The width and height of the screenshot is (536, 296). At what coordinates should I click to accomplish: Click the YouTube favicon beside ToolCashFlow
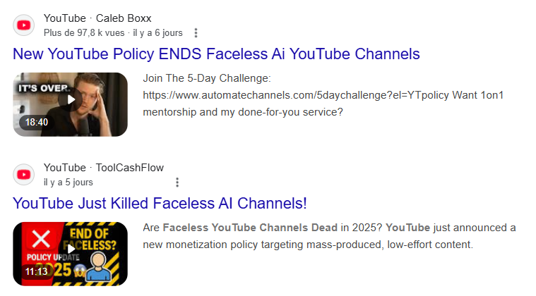[x=23, y=175]
